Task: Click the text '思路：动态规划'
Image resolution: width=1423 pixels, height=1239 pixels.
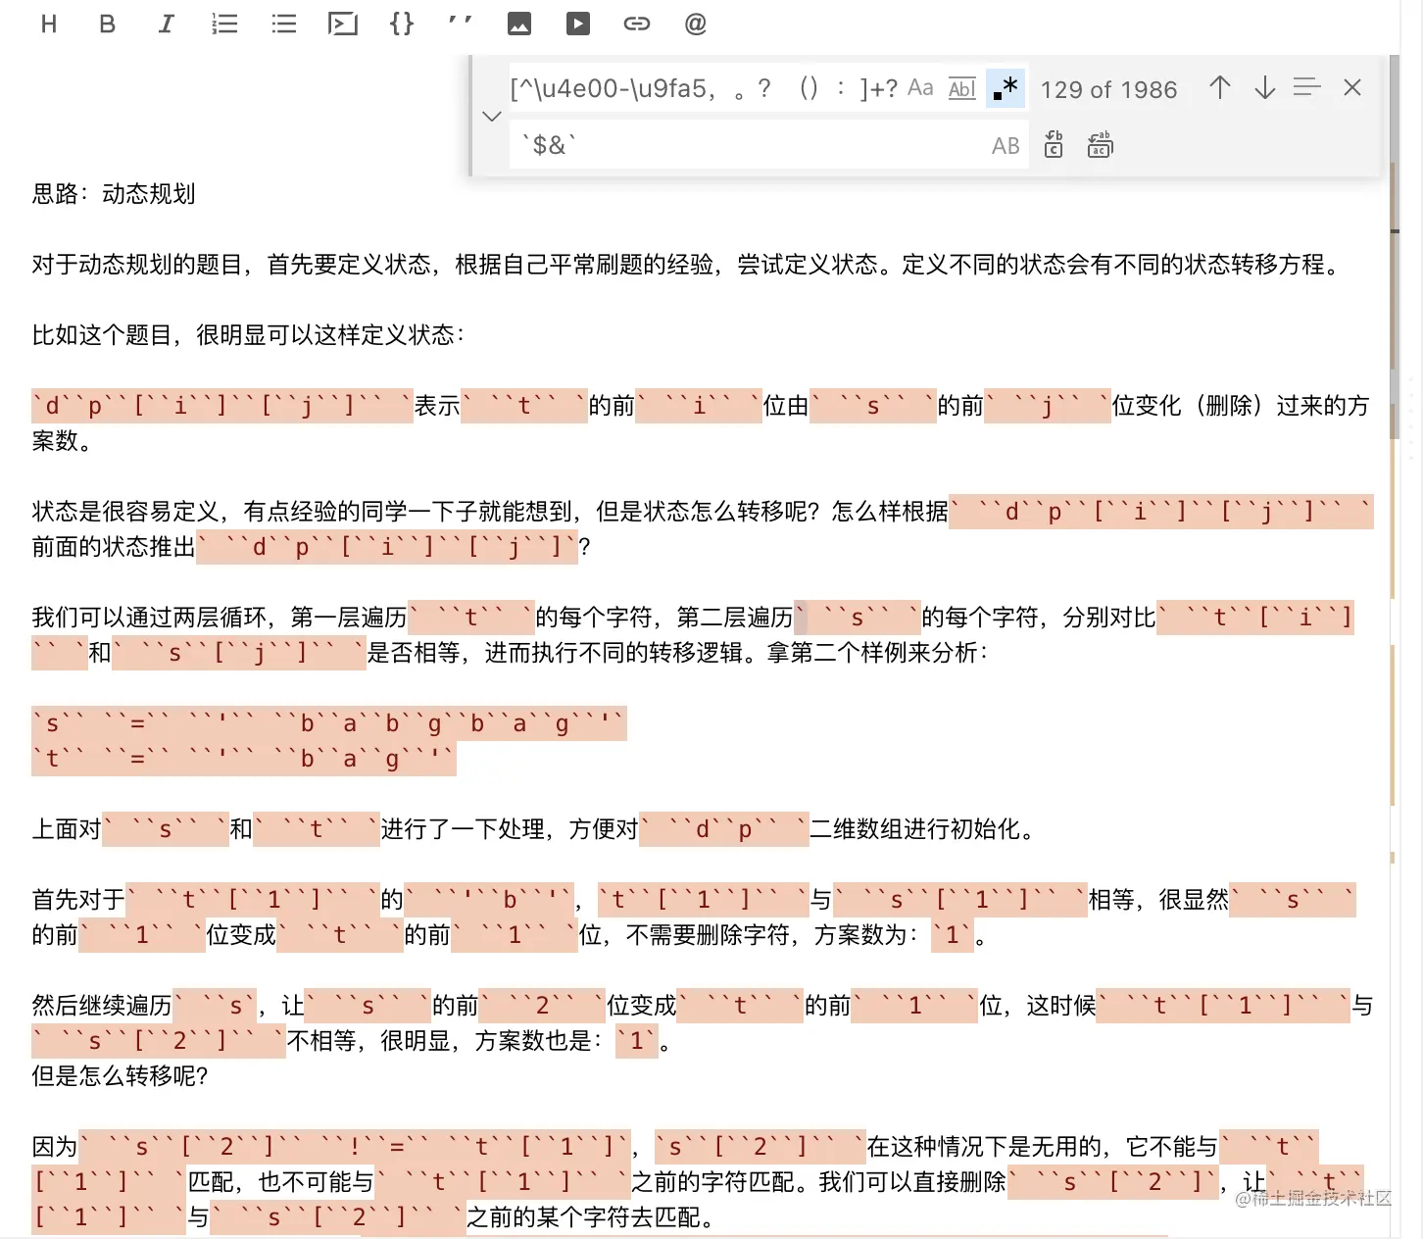Action: click(114, 193)
